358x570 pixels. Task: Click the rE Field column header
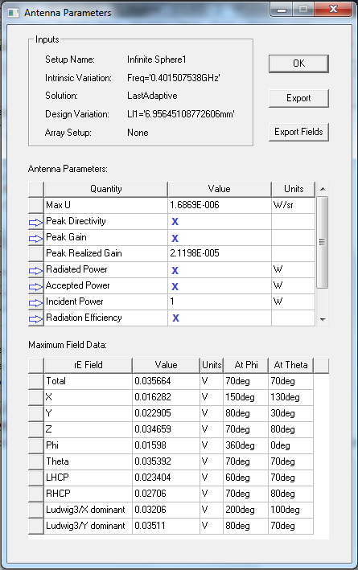(x=88, y=365)
